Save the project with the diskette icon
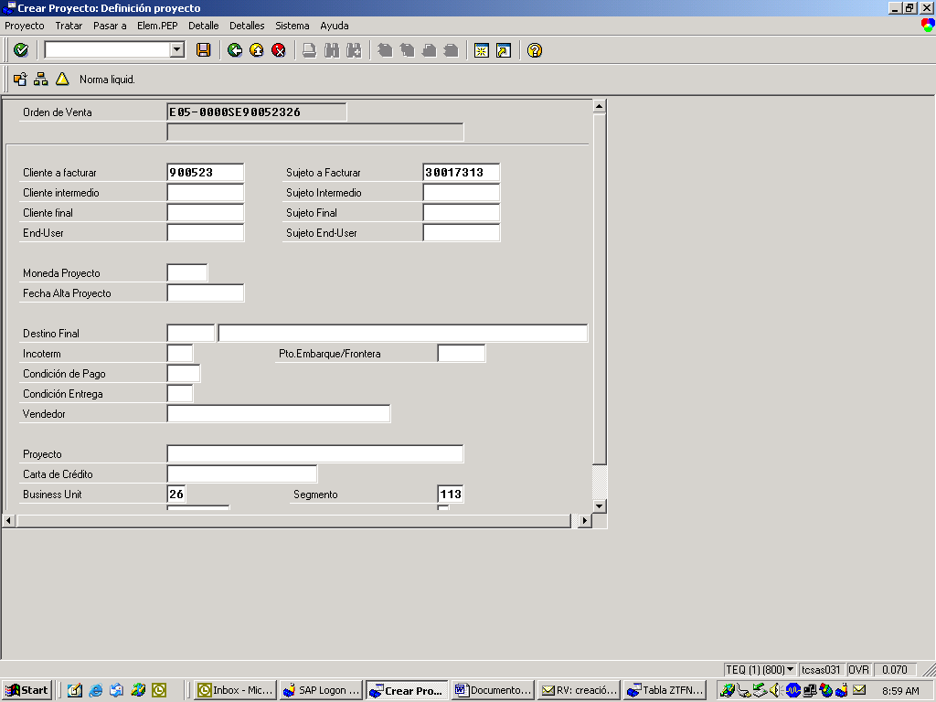936x702 pixels. click(204, 50)
